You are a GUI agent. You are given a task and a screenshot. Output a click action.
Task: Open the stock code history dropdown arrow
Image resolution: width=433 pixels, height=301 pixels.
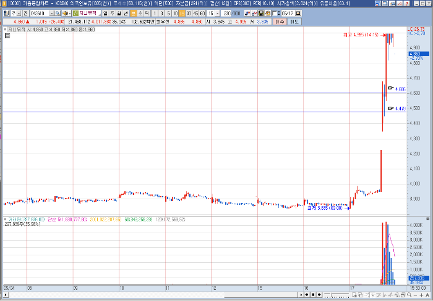51,13
